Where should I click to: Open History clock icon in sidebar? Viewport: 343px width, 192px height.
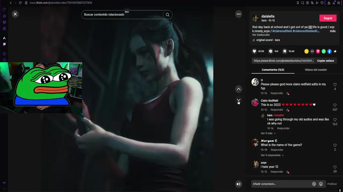coord(4,60)
